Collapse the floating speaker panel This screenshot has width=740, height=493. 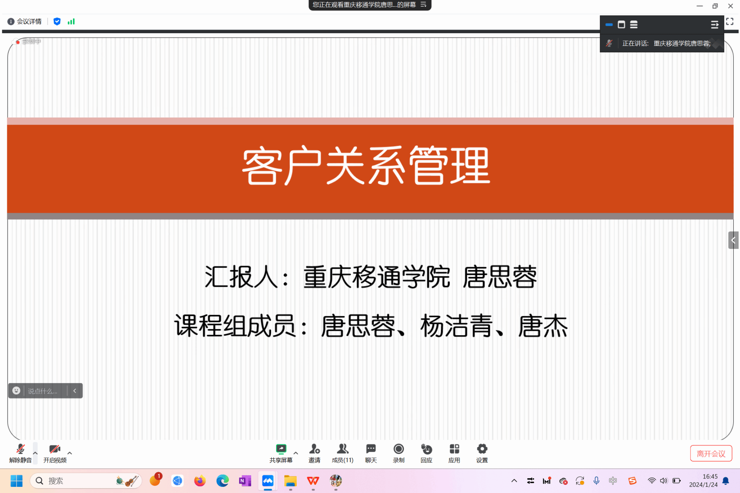coord(714,25)
